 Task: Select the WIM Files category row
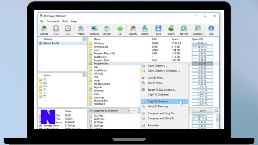click(x=114, y=119)
